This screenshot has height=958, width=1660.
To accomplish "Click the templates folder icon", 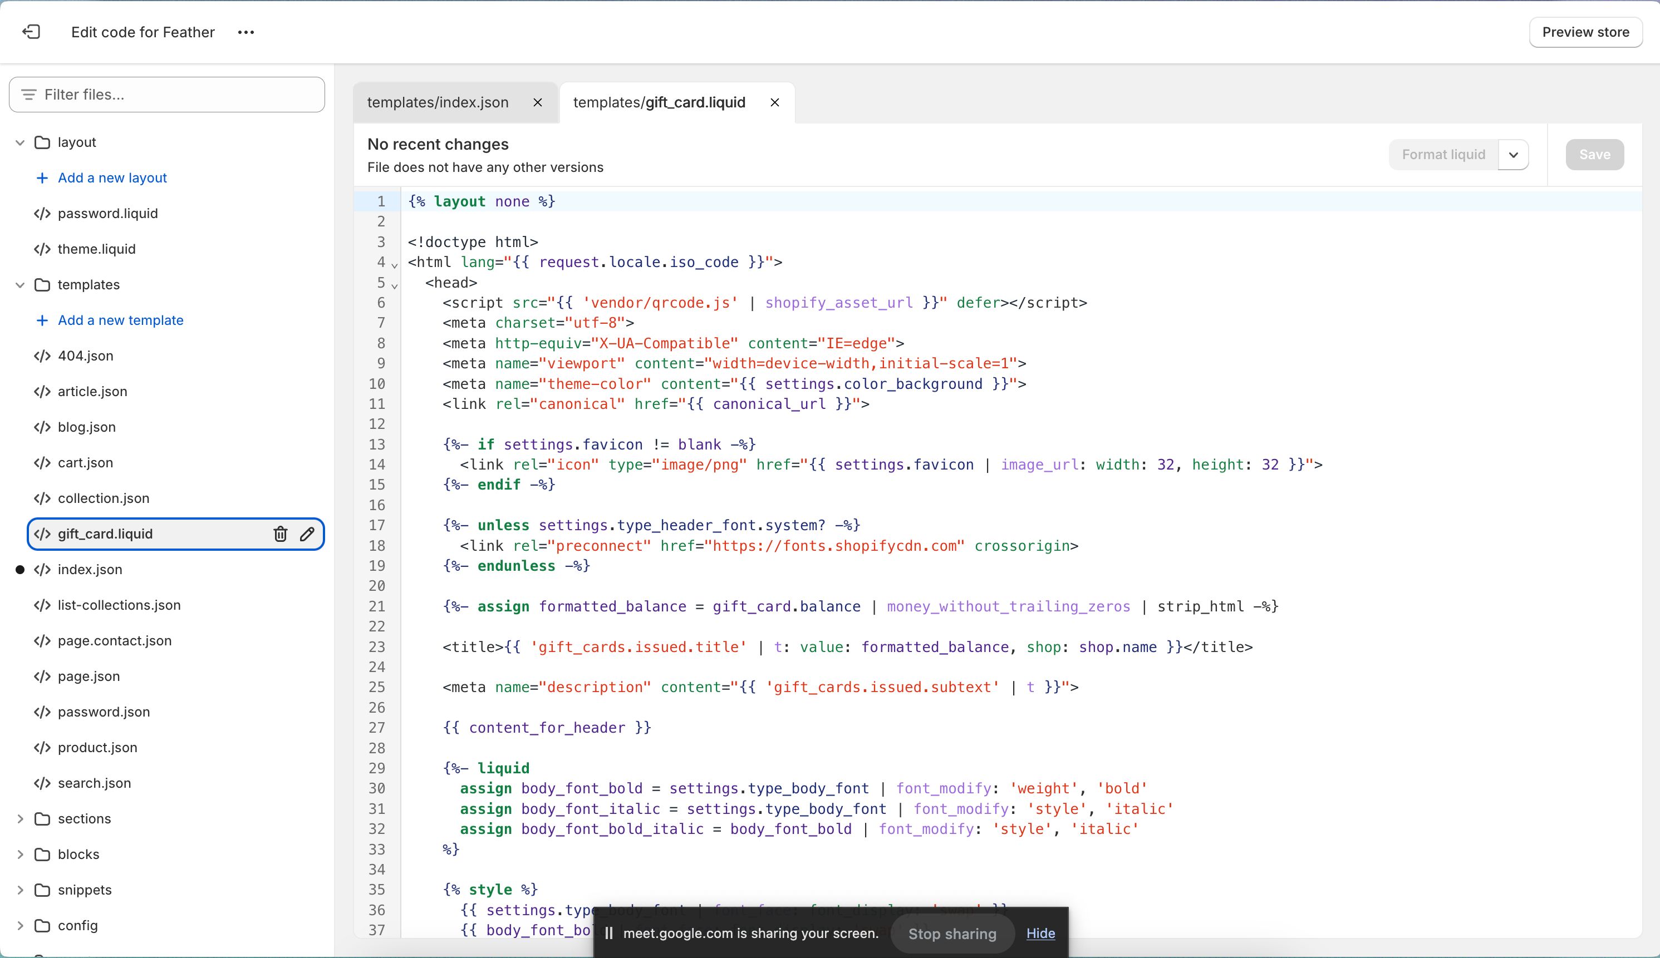I will (x=42, y=285).
